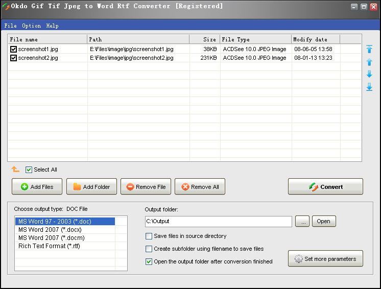381x289 pixels.
Task: Sort by Modify date column header
Action: tap(316, 39)
